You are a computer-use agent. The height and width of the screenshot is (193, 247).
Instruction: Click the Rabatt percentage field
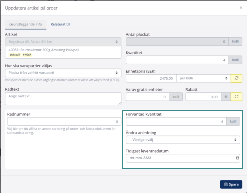click(x=203, y=97)
